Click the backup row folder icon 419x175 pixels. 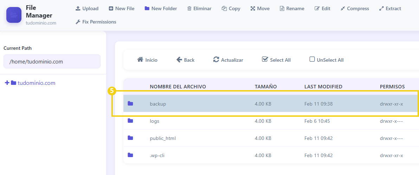130,103
